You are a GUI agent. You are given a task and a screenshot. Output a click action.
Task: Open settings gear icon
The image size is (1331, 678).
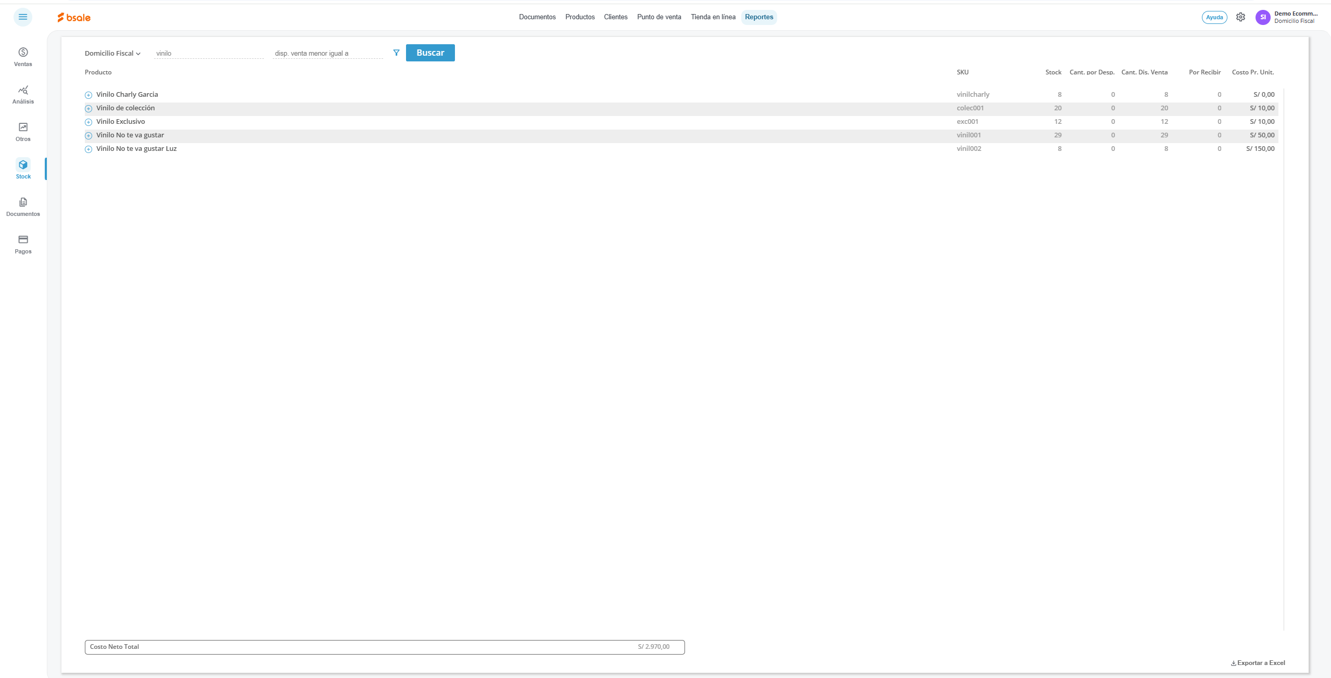[1240, 17]
